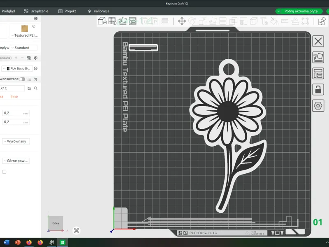Image resolution: width=329 pixels, height=247 pixels.
Task: Select the Move tool with four arrows
Action: click(182, 21)
